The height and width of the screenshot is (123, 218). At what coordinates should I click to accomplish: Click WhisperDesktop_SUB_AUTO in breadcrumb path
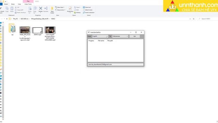tap(40, 19)
